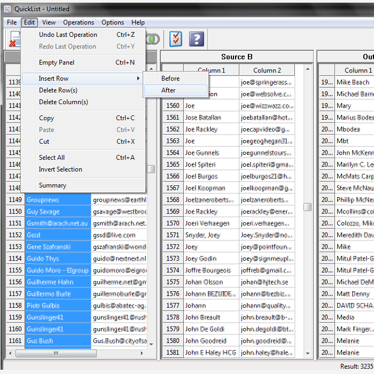Image resolution: width=374 pixels, height=374 pixels.
Task: Open Summary from Edit menu
Action: 84,185
